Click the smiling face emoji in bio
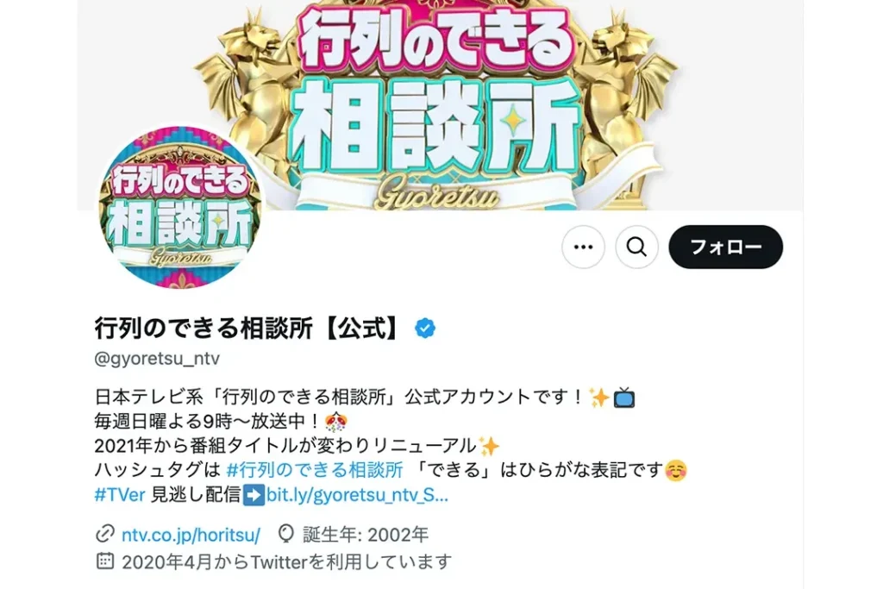Image resolution: width=883 pixels, height=589 pixels. (x=676, y=470)
